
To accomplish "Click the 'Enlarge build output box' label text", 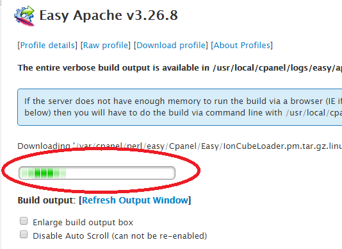I will pos(83,222).
